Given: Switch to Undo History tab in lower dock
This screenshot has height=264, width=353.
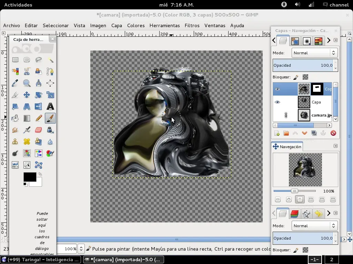Looking at the screenshot, I should (x=318, y=214).
